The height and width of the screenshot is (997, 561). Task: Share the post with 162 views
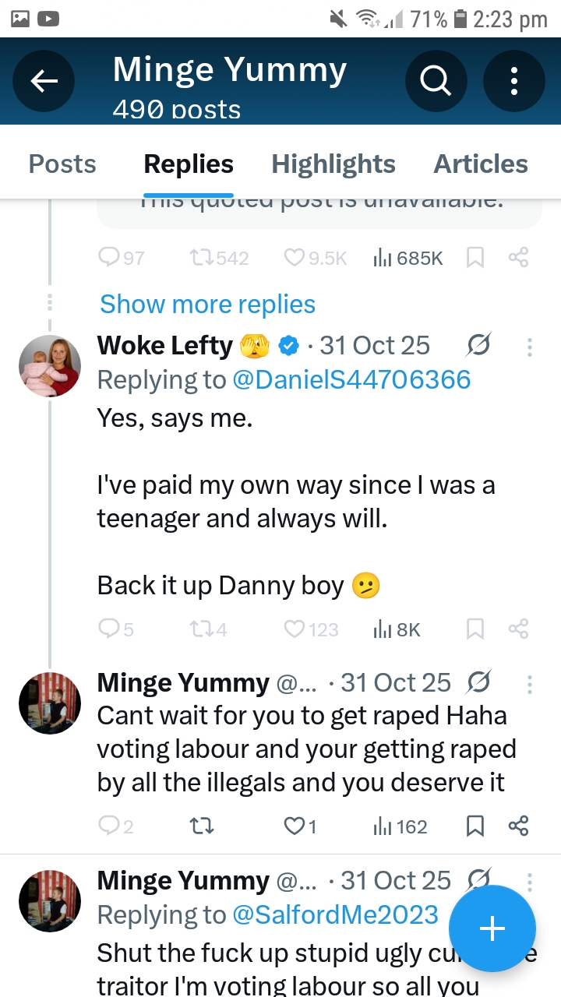[518, 826]
